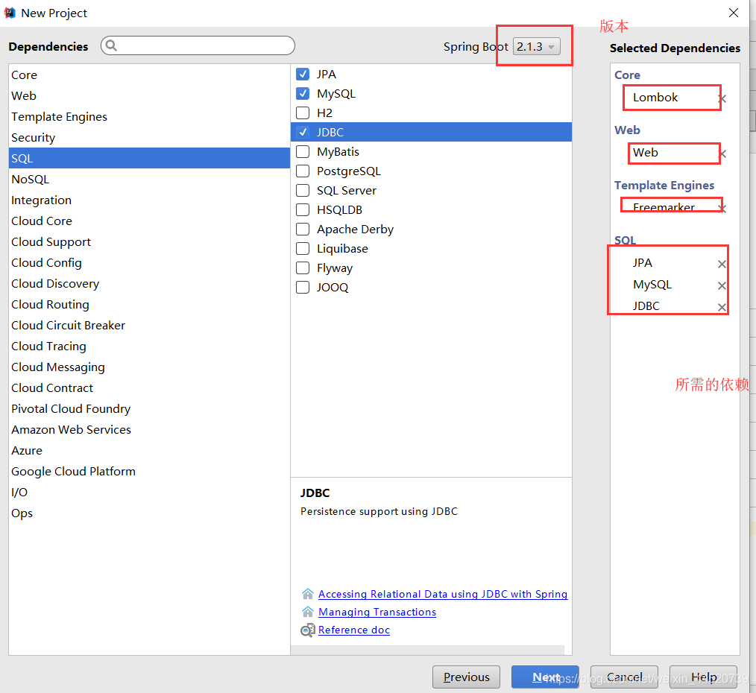Click the Next button
This screenshot has width=756, height=693.
(545, 677)
